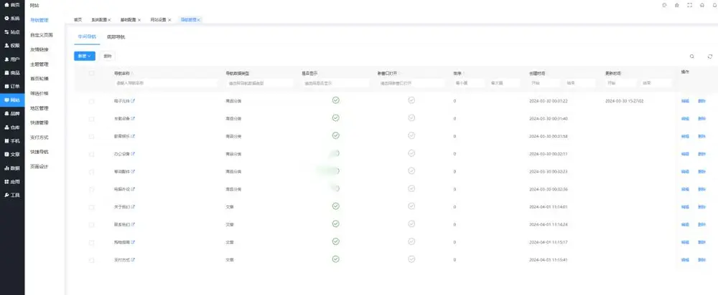This screenshot has width=718, height=295.
Task: Open the 订单 section in sidebar
Action: pos(12,87)
